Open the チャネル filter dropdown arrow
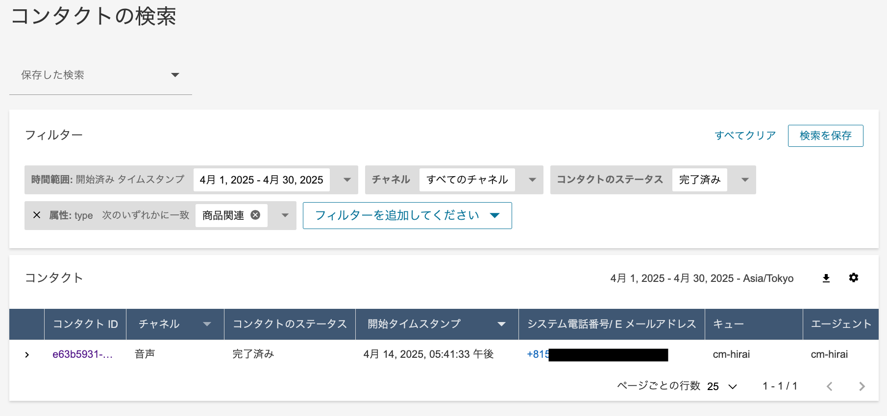Viewport: 887px width, 416px height. point(532,180)
